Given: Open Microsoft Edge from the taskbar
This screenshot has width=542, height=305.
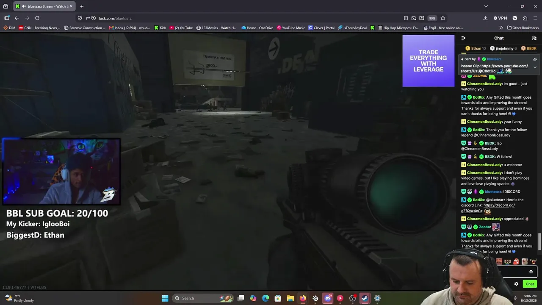Looking at the screenshot, I should pyautogui.click(x=265, y=298).
